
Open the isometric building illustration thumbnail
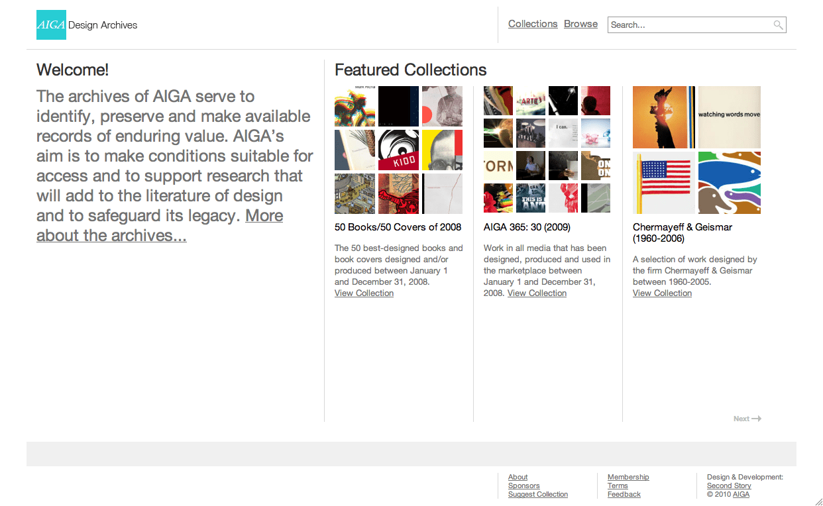(x=355, y=194)
